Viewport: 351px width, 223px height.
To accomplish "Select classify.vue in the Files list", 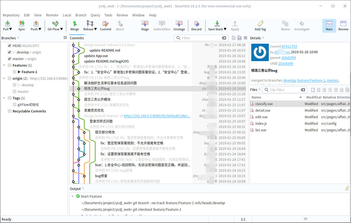I will point(300,104).
